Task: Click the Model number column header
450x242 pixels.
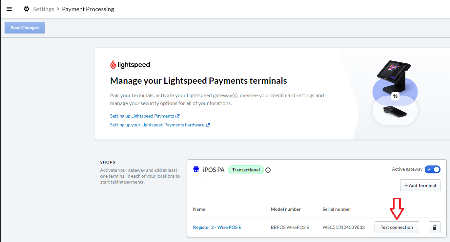Action: click(x=286, y=209)
